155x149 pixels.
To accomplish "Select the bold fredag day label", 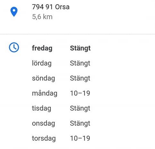I will (x=42, y=48).
